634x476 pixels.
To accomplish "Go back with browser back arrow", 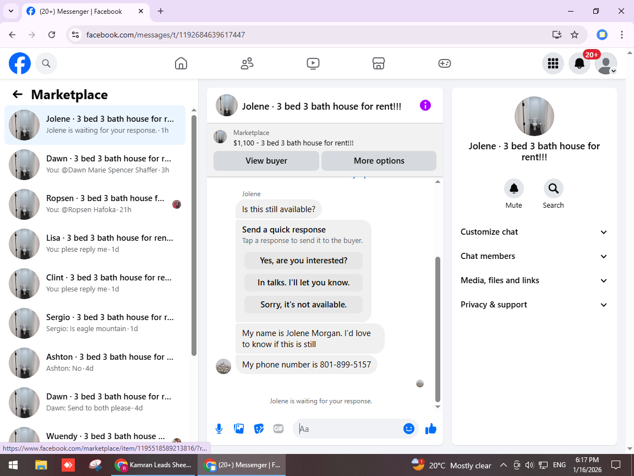I will point(13,35).
